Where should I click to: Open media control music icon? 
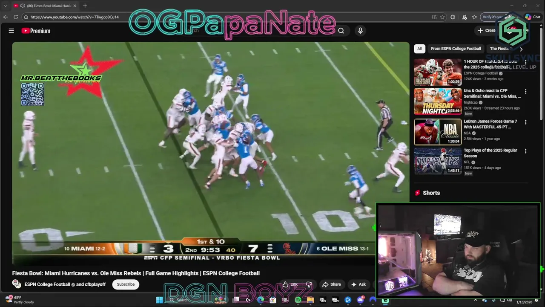tap(464, 17)
